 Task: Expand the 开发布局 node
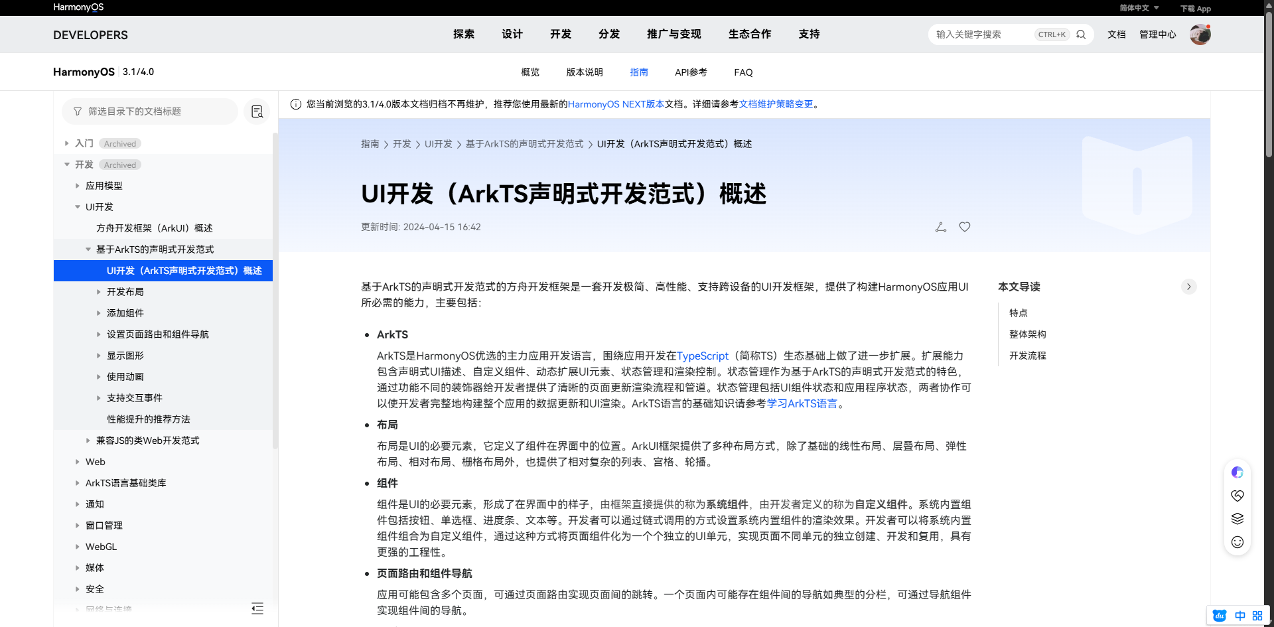pos(98,292)
